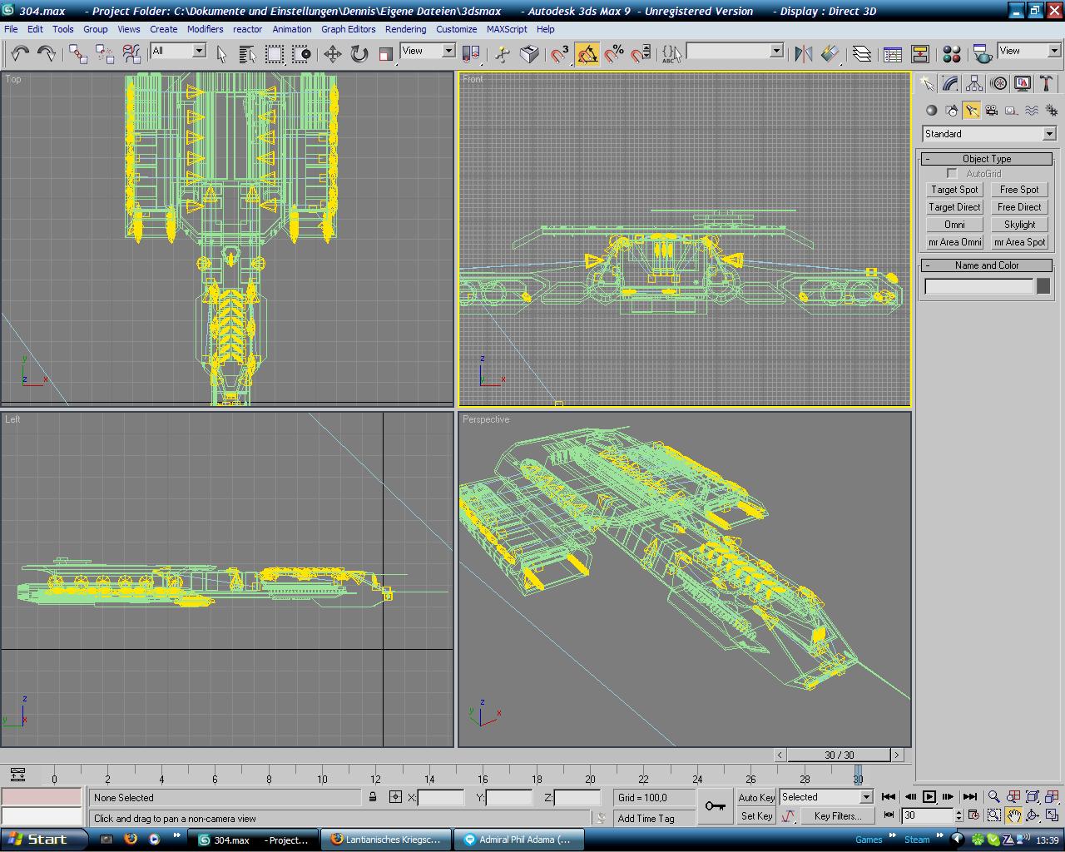This screenshot has height=852, width=1065.
Task: Toggle the Angle Snap tool
Action: pyautogui.click(x=587, y=54)
